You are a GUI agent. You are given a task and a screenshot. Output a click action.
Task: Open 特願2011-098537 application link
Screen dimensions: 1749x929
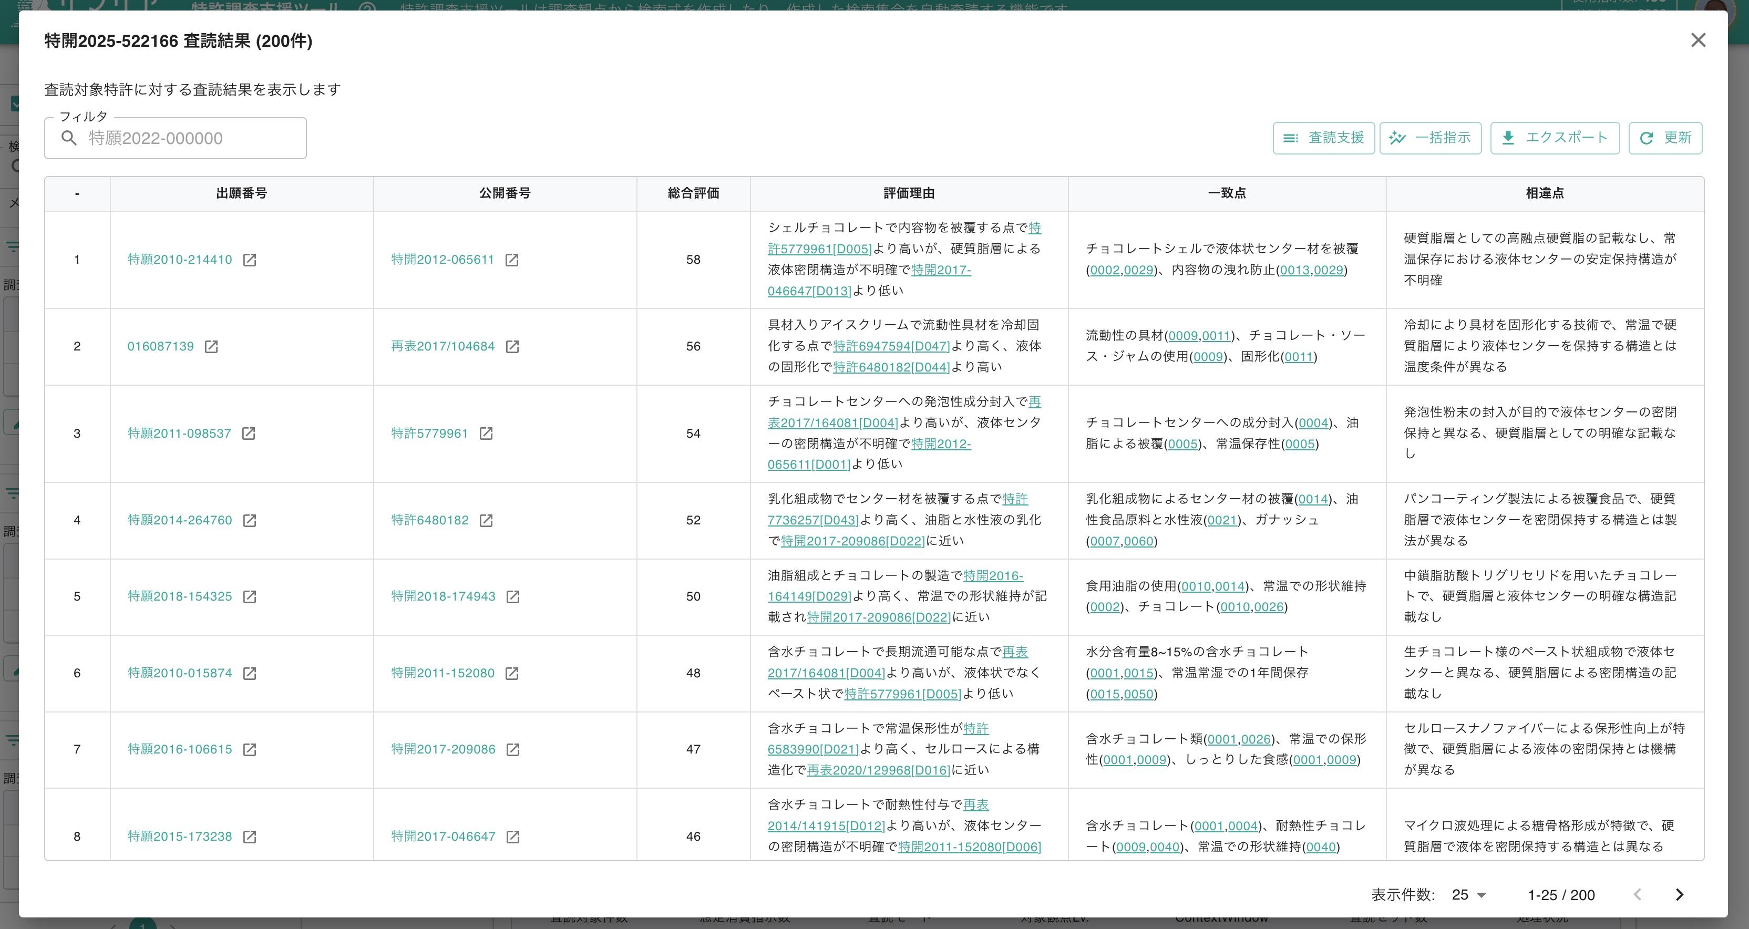[x=179, y=433]
